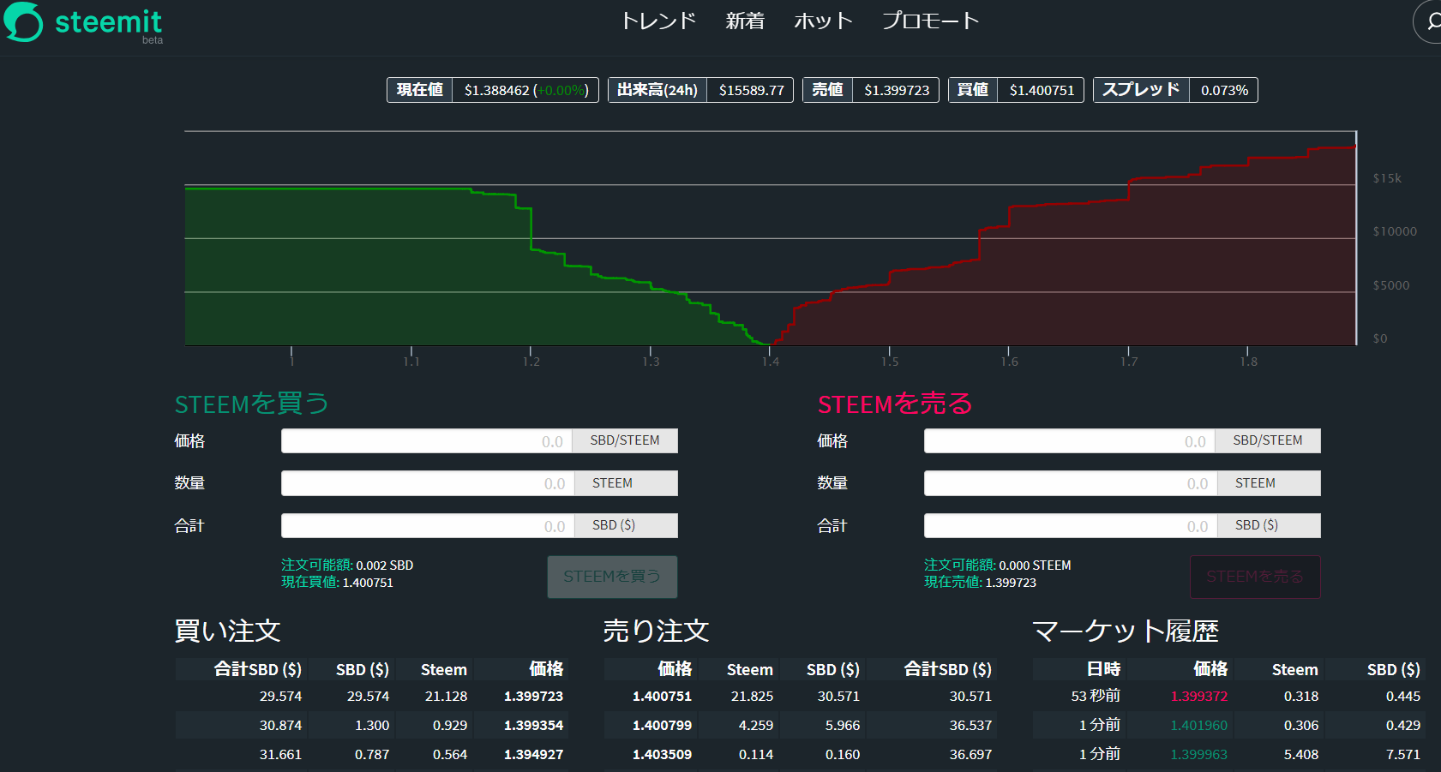Open the トレンド tab
Screen dimensions: 1441x772
click(658, 21)
